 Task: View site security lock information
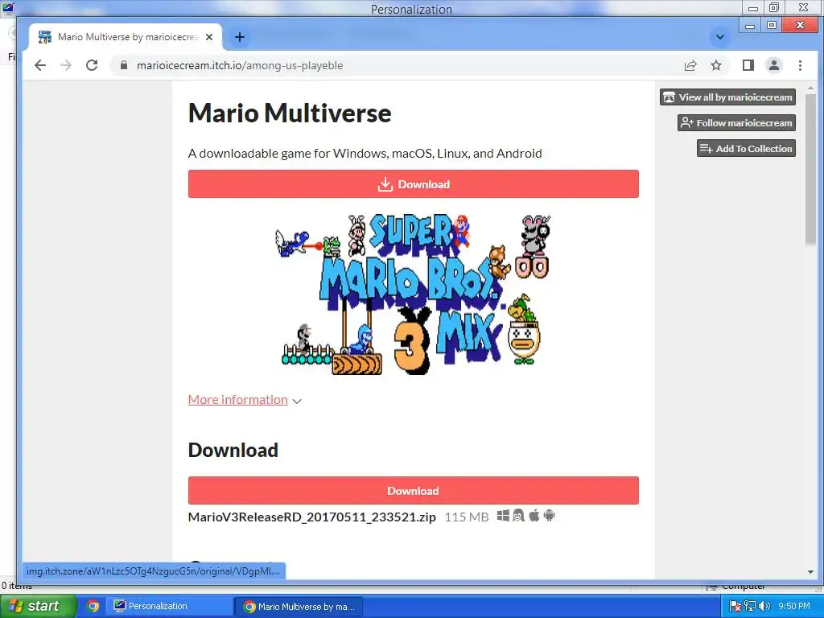click(124, 65)
